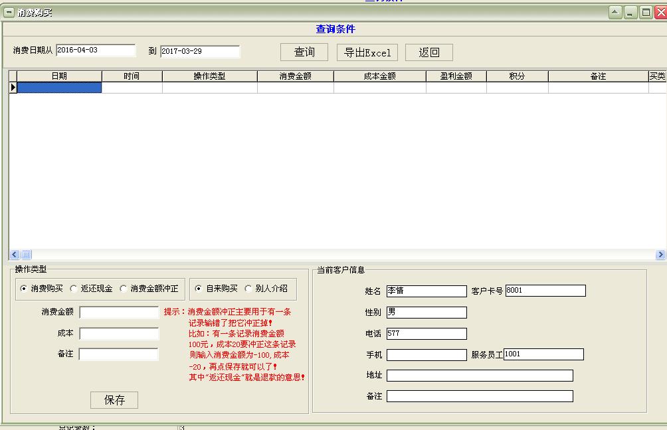The width and height of the screenshot is (667, 430).
Task: Click the 消费金额 column header
Action: (295, 76)
